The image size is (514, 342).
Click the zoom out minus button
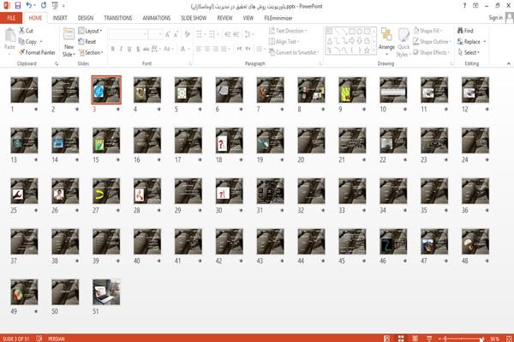(440, 339)
